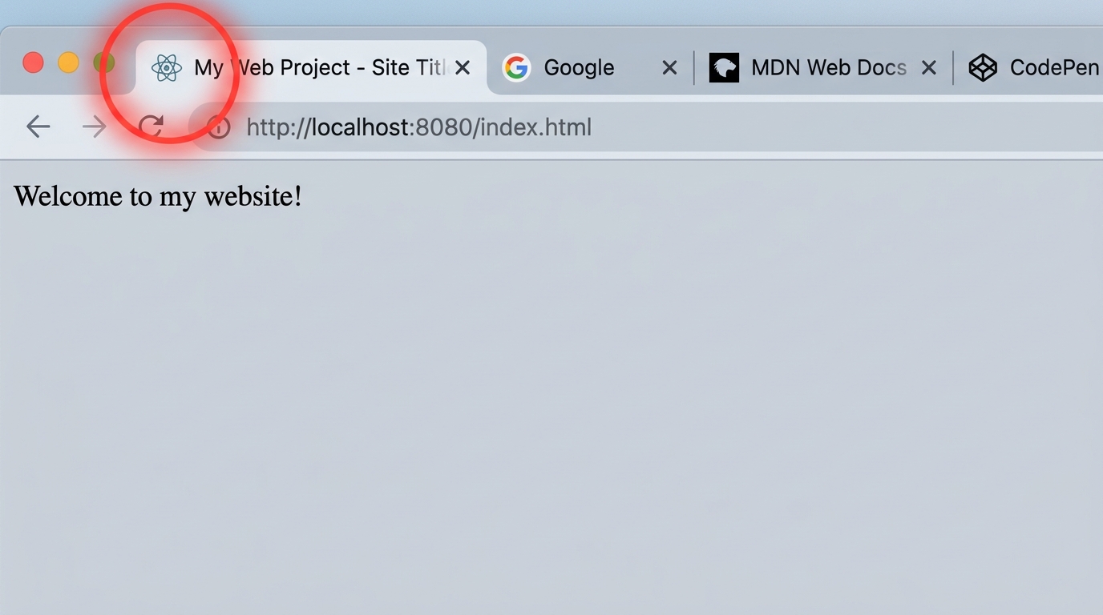The width and height of the screenshot is (1103, 615).
Task: Click the CodePen cube favicon
Action: 983,68
